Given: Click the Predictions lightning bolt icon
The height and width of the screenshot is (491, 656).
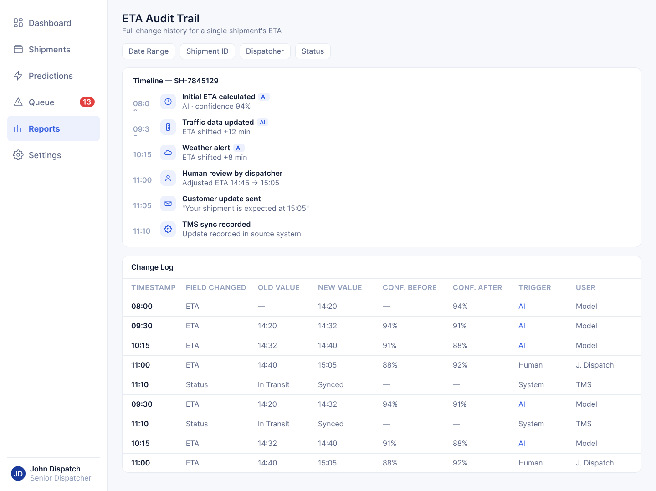Looking at the screenshot, I should 18,76.
